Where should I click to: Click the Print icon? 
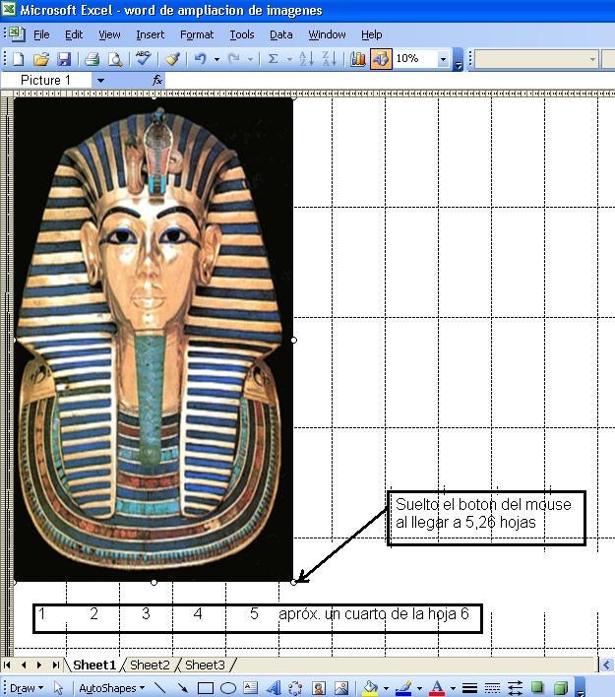(92, 59)
